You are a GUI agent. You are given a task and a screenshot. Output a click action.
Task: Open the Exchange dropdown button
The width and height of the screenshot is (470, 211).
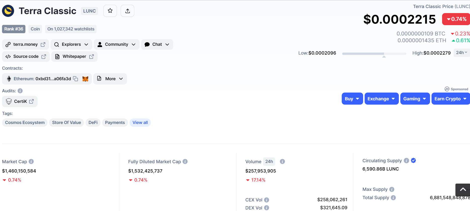click(381, 99)
